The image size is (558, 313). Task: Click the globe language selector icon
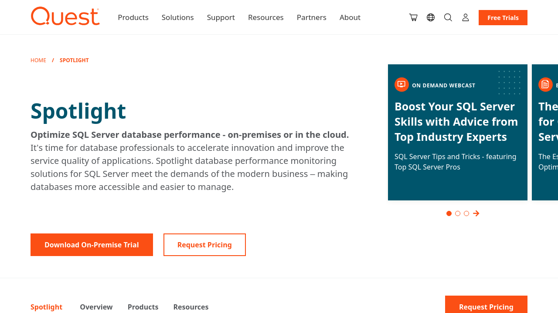[431, 17]
